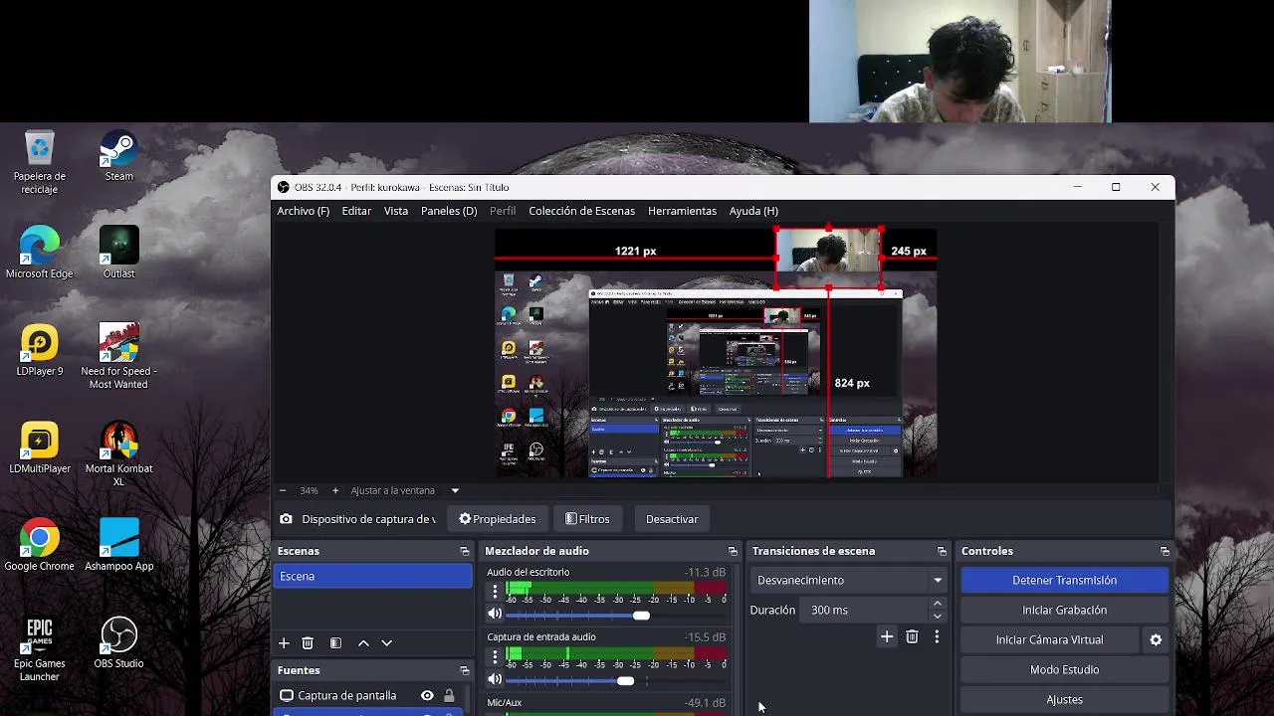Move scene down with arrow icon
This screenshot has height=716, width=1274.
pos(387,643)
